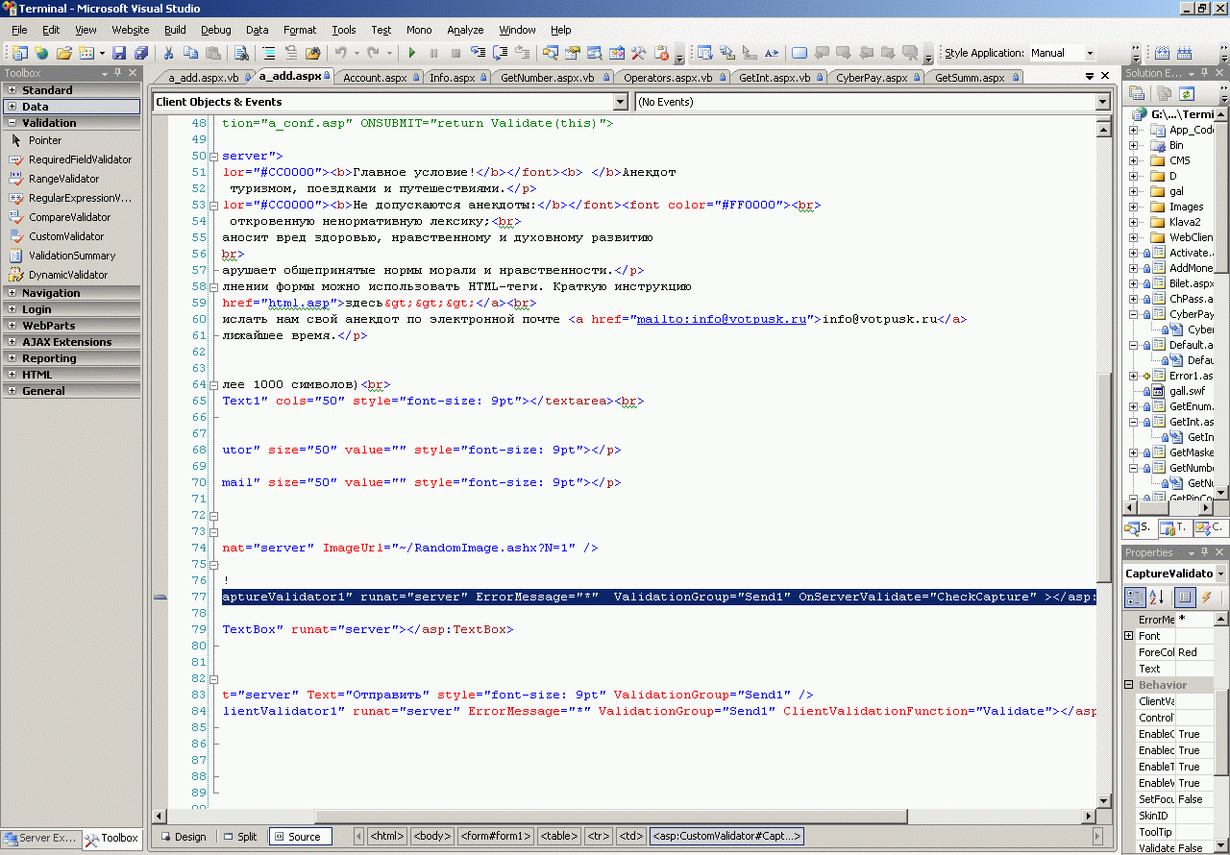The image size is (1230, 855).
Task: Select the <table> tag breadcrumb
Action: [559, 837]
